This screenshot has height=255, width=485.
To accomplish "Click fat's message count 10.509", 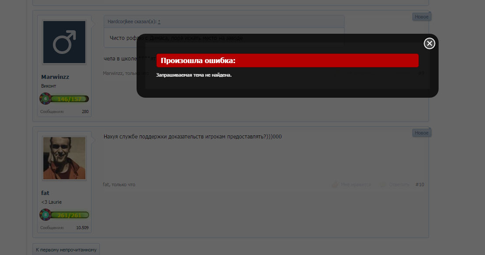I will click(82, 227).
